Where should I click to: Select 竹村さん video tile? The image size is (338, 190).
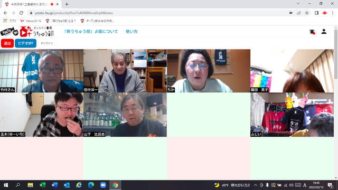(42, 71)
